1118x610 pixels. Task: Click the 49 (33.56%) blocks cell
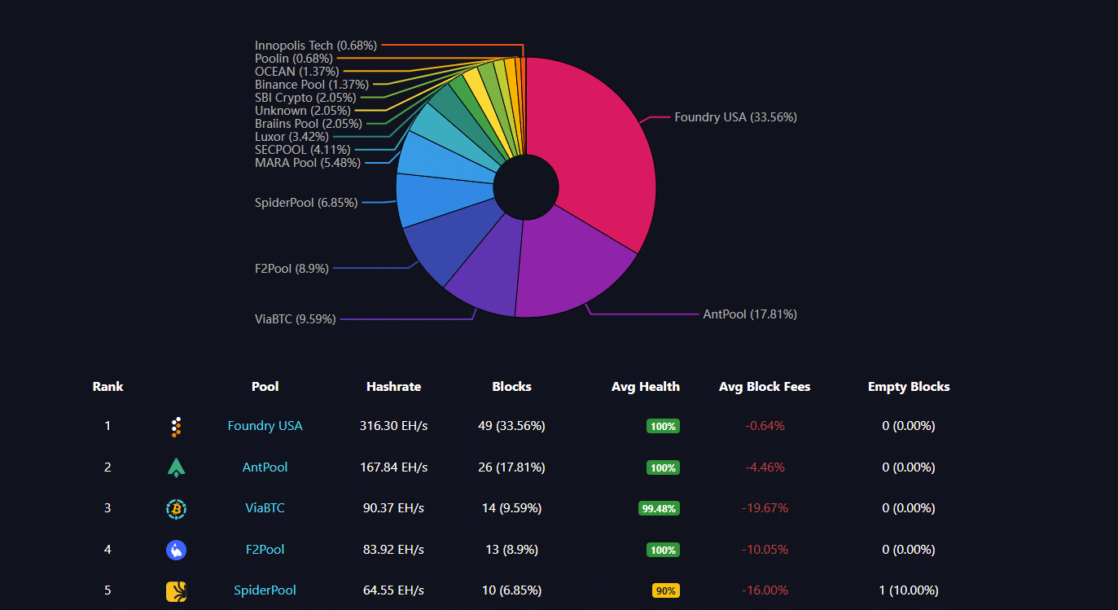point(511,426)
